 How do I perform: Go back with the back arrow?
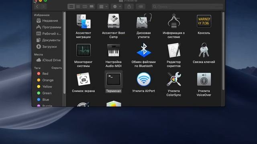click(x=37, y=6)
